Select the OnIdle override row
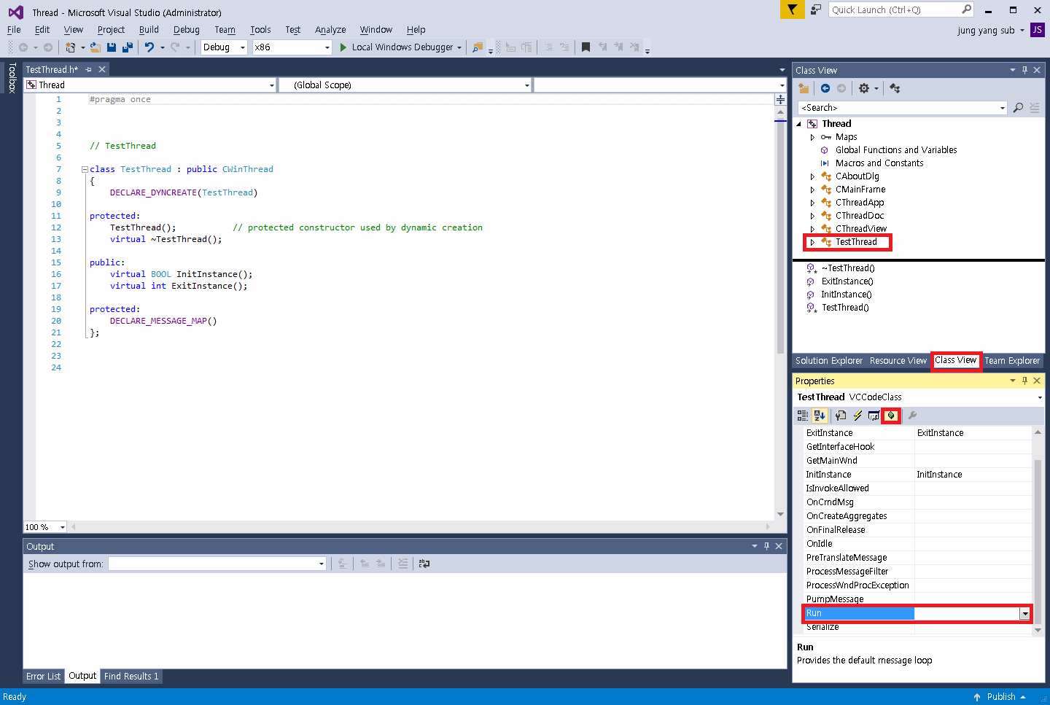The width and height of the screenshot is (1050, 705). [x=917, y=544]
